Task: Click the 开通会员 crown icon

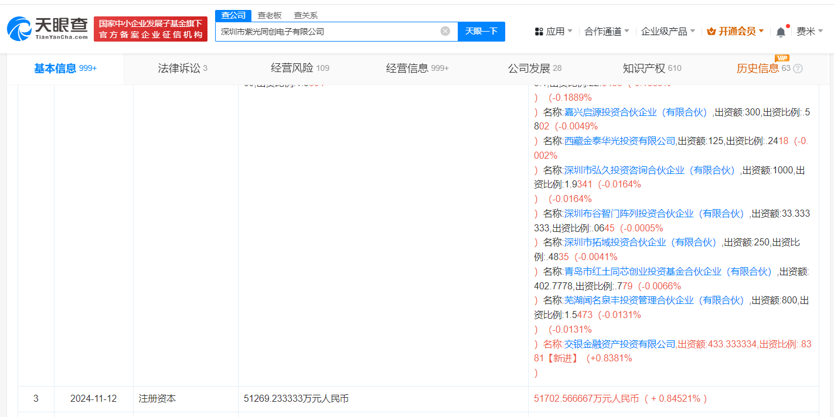Action: click(711, 32)
